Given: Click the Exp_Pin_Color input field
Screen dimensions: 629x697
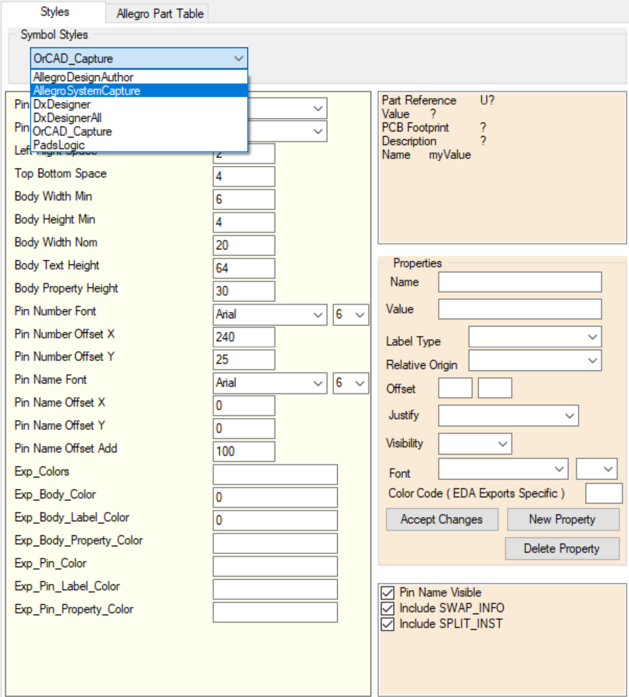Looking at the screenshot, I should pyautogui.click(x=275, y=566).
